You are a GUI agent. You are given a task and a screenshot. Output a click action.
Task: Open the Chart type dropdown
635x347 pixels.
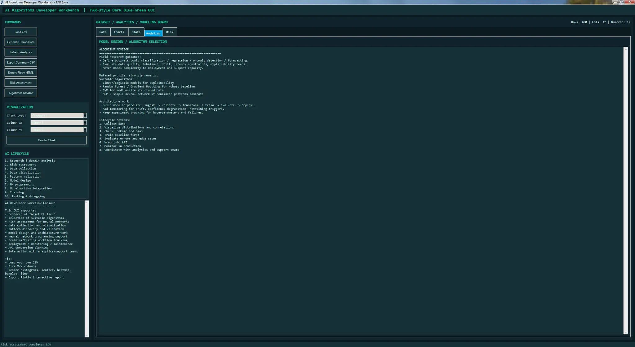85,116
